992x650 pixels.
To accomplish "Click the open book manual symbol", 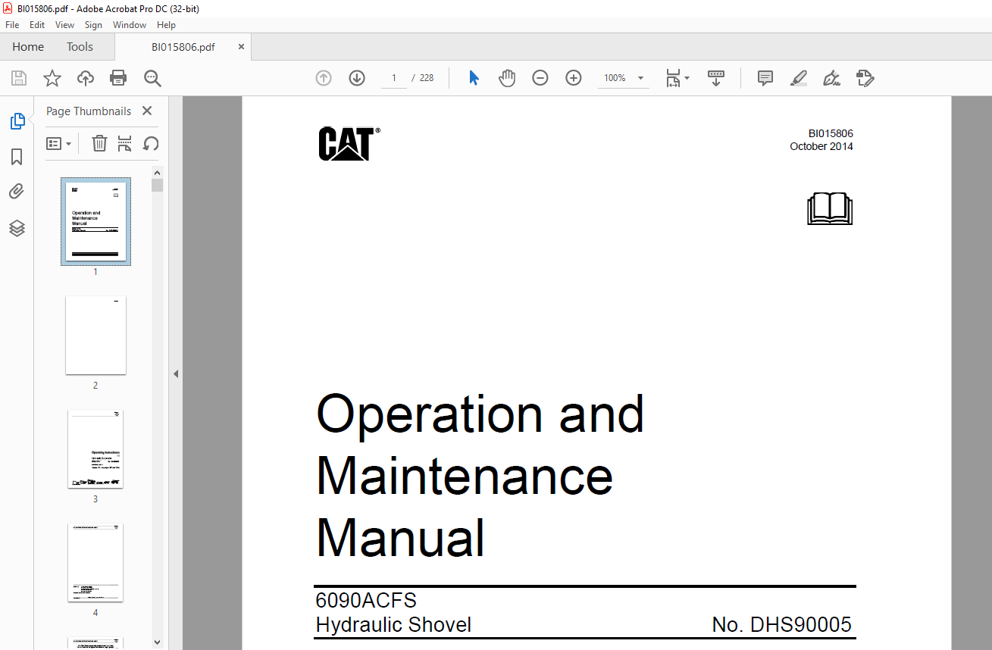I will (x=830, y=208).
